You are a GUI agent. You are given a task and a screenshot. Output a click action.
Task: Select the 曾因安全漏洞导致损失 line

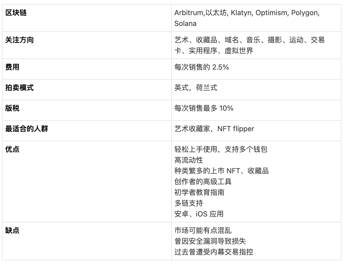pos(210,241)
